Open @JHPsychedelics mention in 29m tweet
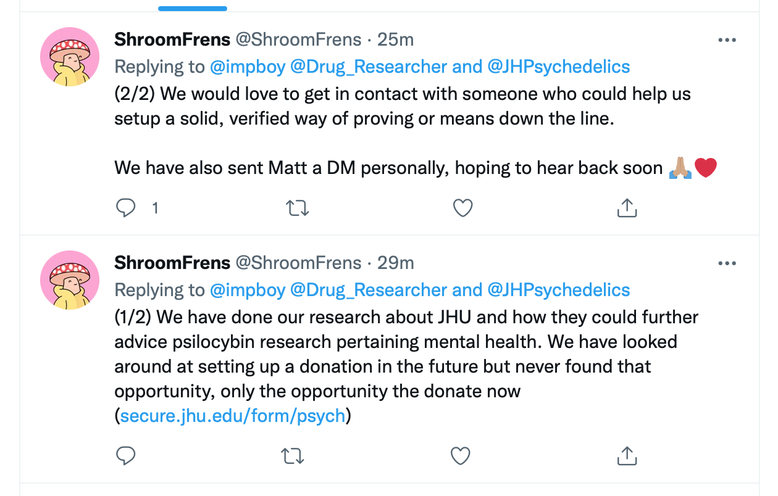 click(559, 290)
